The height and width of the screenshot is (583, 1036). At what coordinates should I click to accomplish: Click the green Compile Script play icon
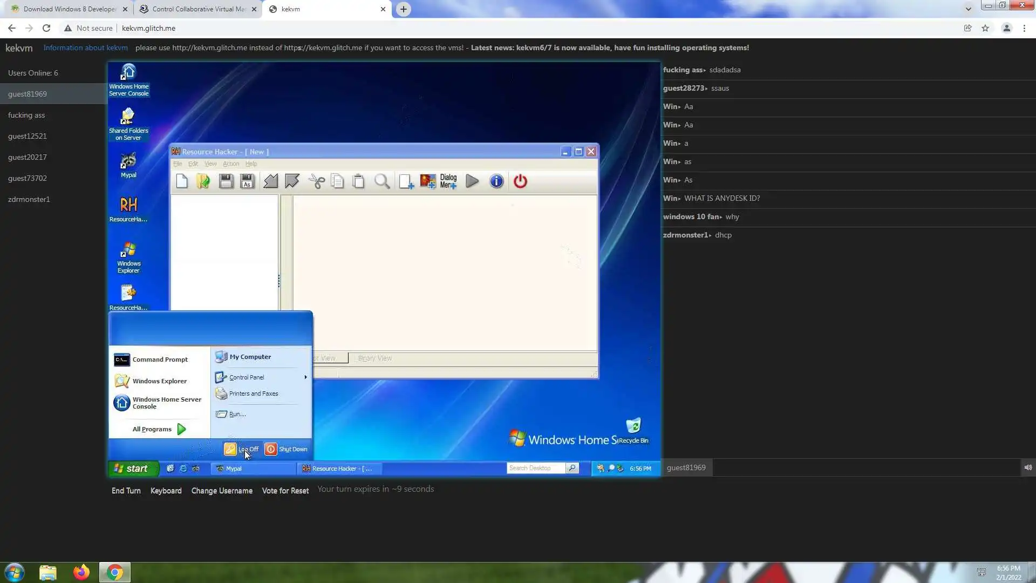coord(472,181)
